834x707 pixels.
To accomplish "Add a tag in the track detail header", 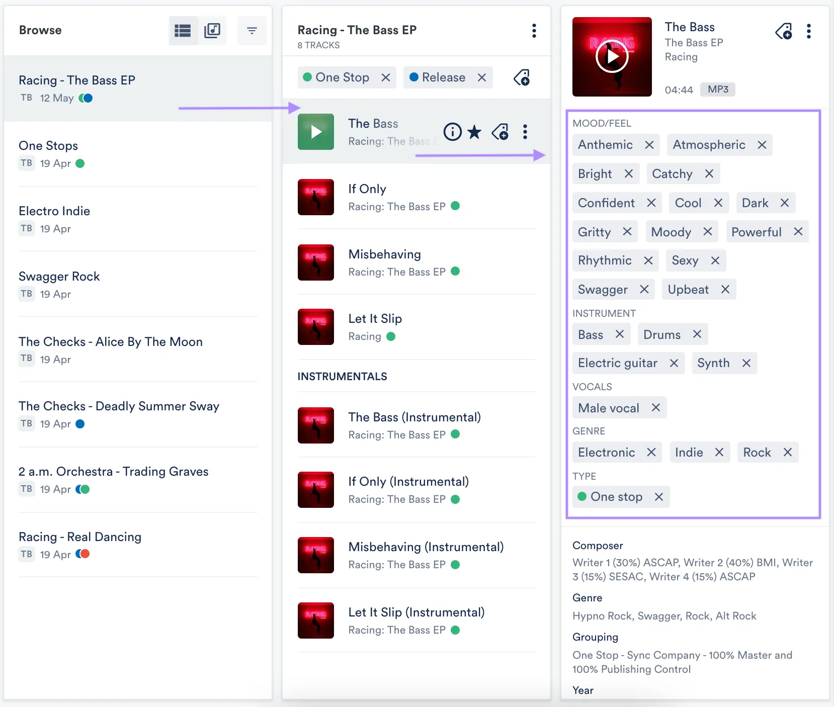I will [x=784, y=31].
